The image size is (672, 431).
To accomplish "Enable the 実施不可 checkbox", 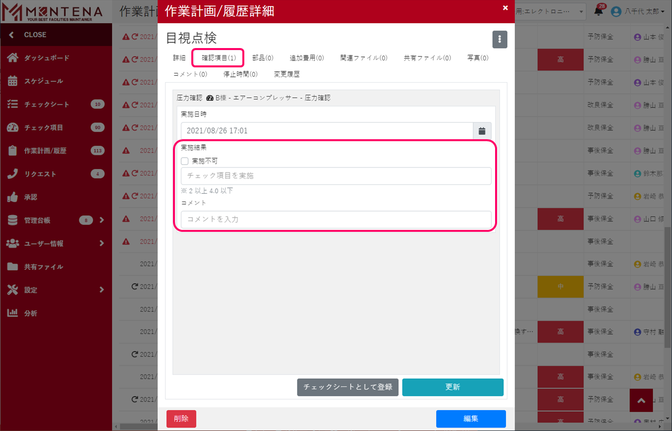I will pyautogui.click(x=185, y=161).
